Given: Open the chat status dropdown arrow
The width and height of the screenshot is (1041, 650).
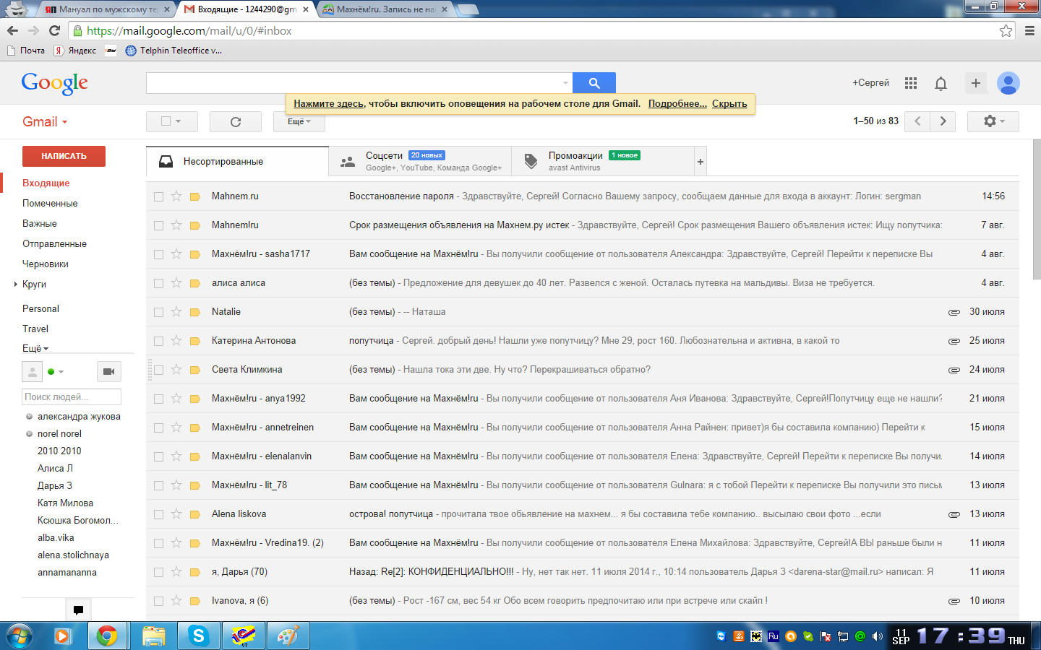Looking at the screenshot, I should click(x=61, y=372).
